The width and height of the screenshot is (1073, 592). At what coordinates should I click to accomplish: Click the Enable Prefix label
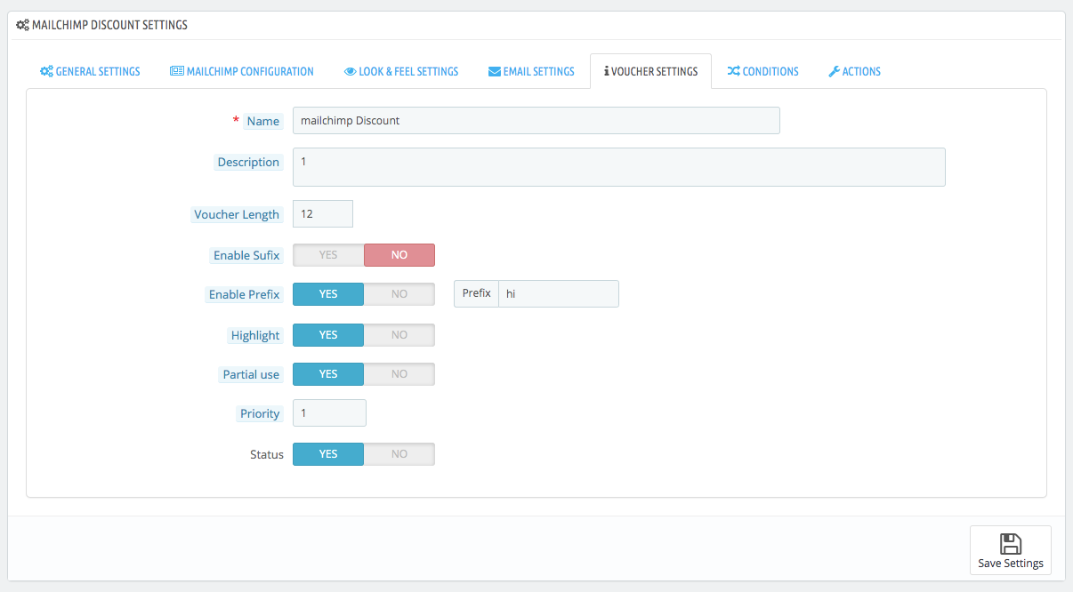(x=245, y=295)
